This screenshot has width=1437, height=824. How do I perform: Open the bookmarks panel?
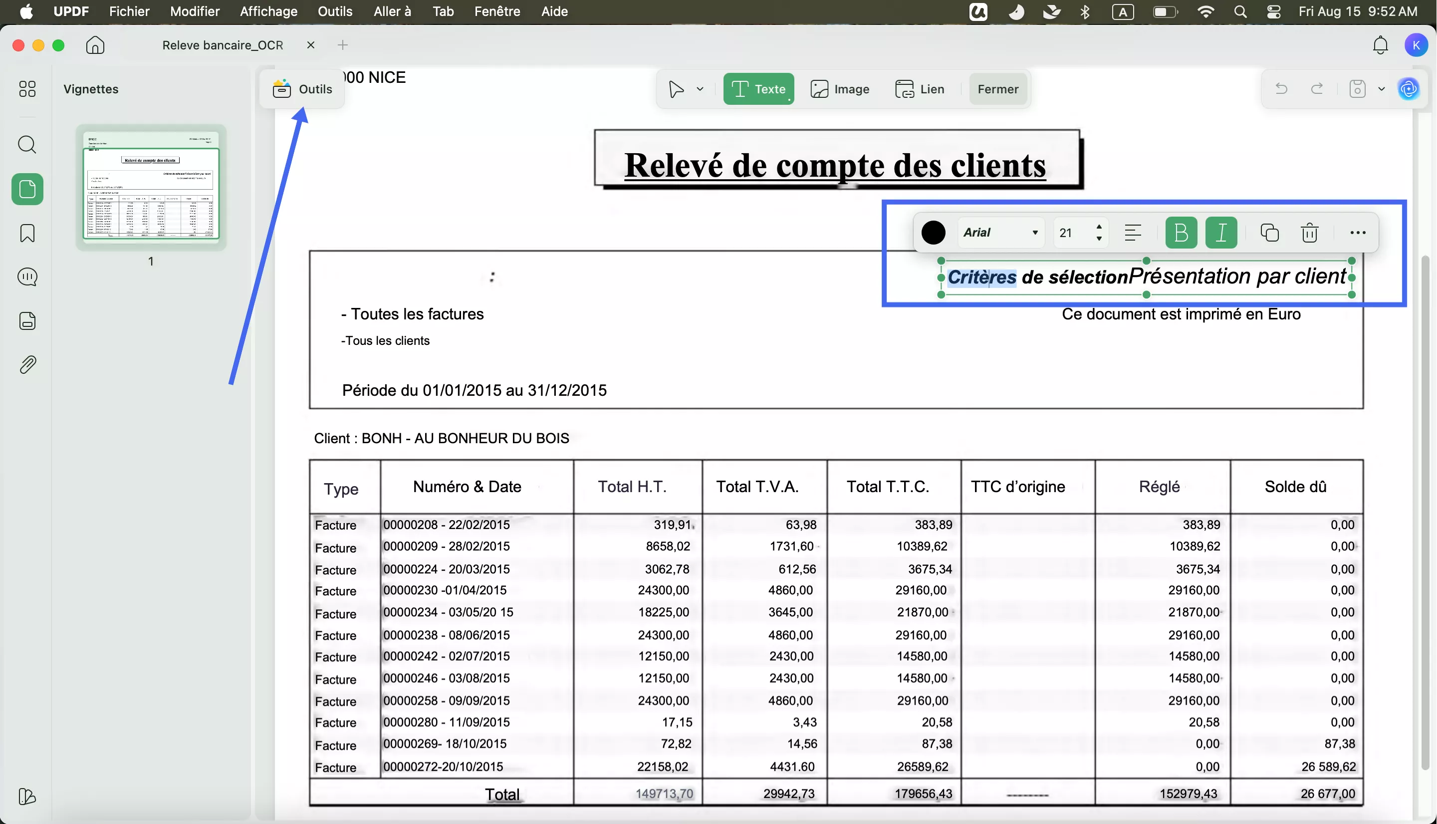pyautogui.click(x=27, y=233)
